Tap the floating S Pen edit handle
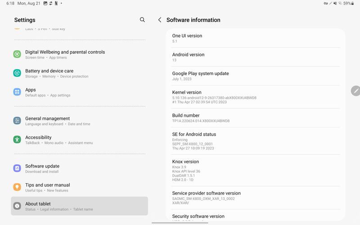The image size is (360, 225). pos(355,91)
